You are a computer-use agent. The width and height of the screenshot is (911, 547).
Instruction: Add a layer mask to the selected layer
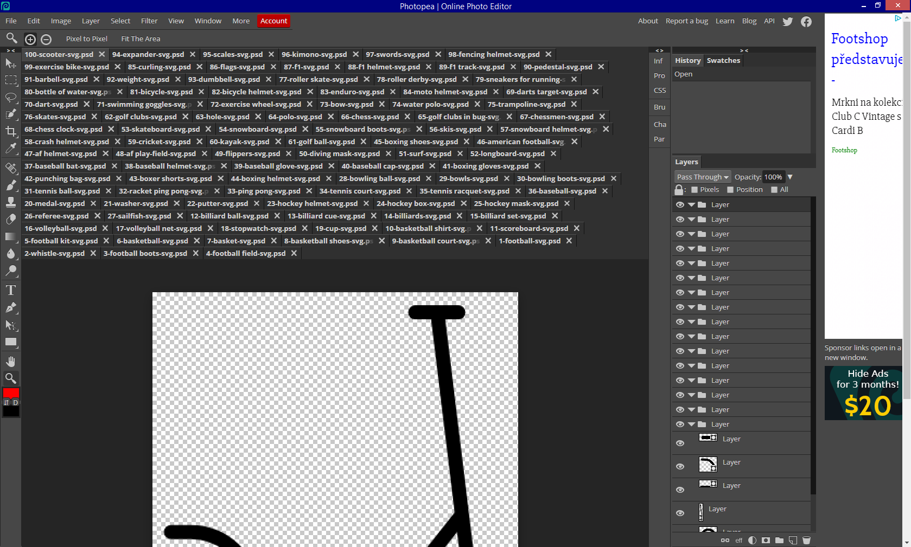point(766,540)
